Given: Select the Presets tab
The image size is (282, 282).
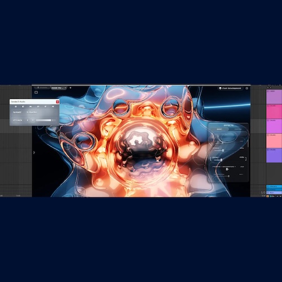Looking at the screenshot, I should click(x=42, y=87).
